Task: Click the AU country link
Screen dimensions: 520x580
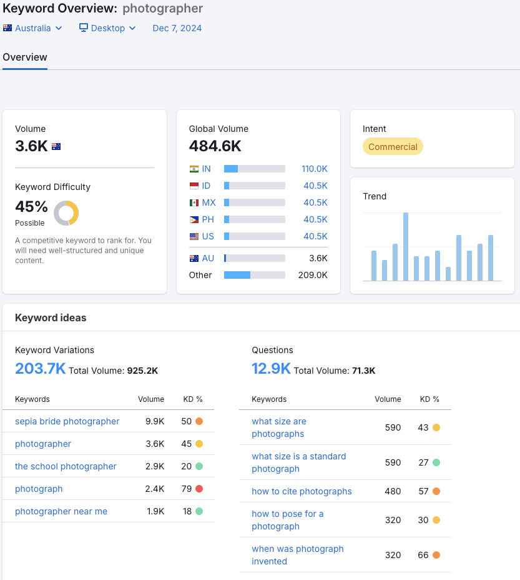Action: click(208, 258)
